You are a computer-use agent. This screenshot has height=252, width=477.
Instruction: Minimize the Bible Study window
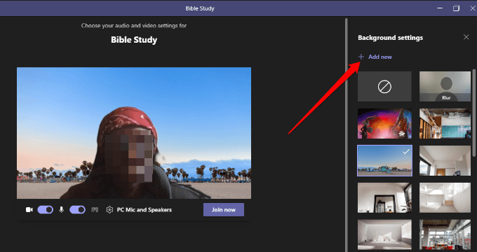click(440, 8)
